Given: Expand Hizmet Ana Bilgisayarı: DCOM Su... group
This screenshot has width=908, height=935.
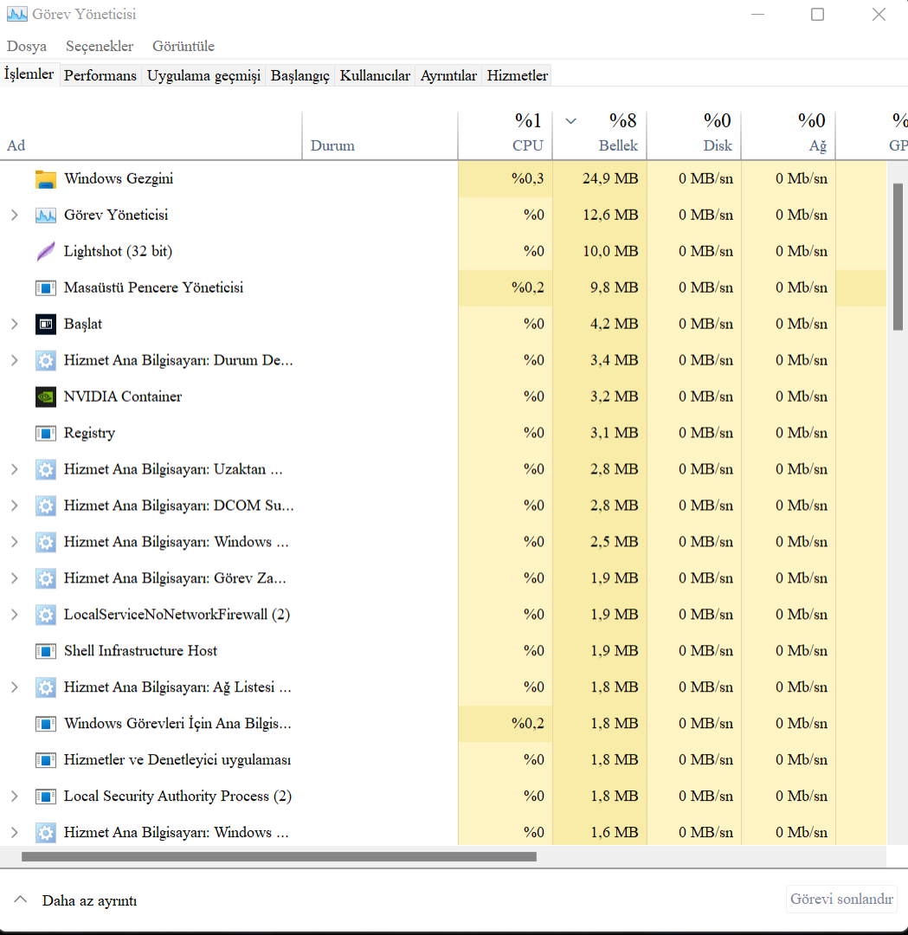Looking at the screenshot, I should [15, 506].
